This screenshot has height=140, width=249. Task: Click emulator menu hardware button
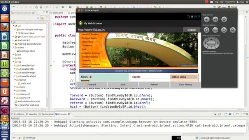coord(215,30)
